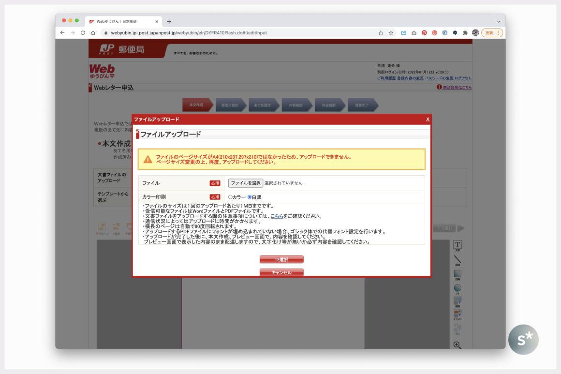The height and width of the screenshot is (374, 561).
Task: Click the ファイルを選択 file chooser button
Action: tap(246, 183)
